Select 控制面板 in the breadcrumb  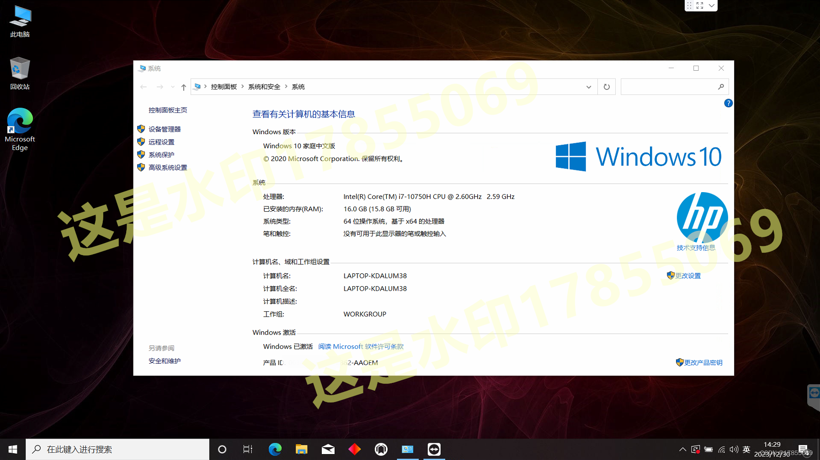224,87
